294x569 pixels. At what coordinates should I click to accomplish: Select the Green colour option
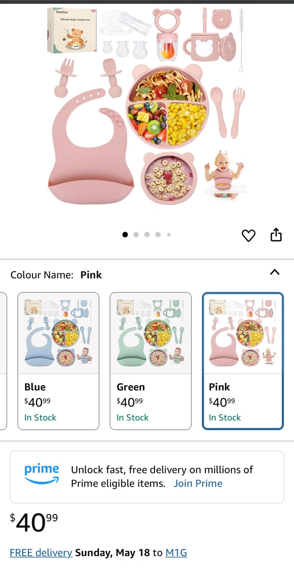tap(151, 401)
